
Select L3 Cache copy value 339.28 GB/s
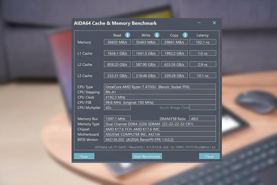click(174, 75)
